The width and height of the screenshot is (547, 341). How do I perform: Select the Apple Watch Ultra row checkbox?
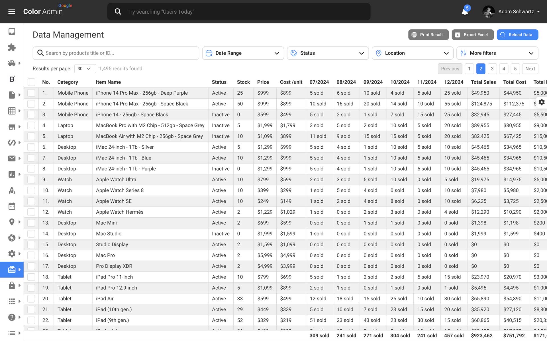[31, 180]
